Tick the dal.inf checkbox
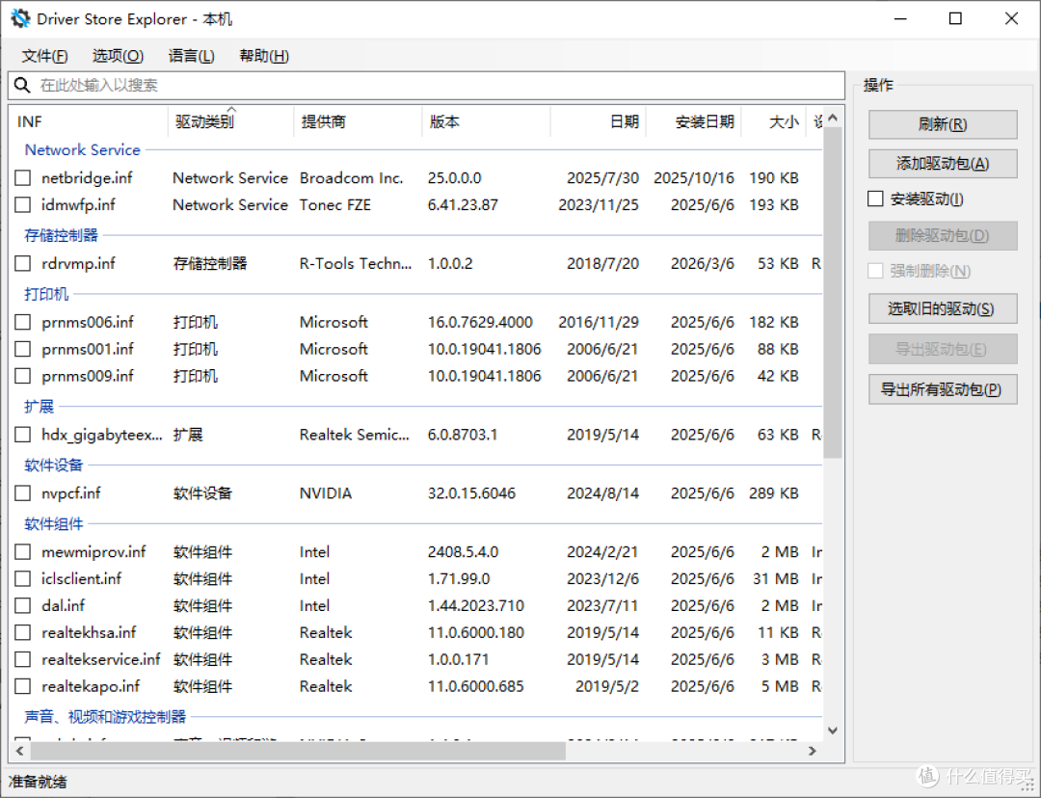 [x=22, y=605]
